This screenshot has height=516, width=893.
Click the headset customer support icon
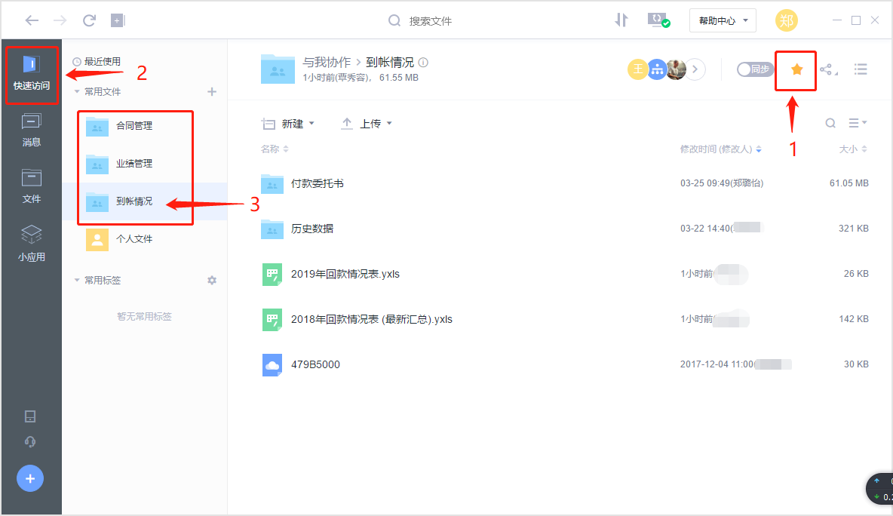click(x=30, y=442)
